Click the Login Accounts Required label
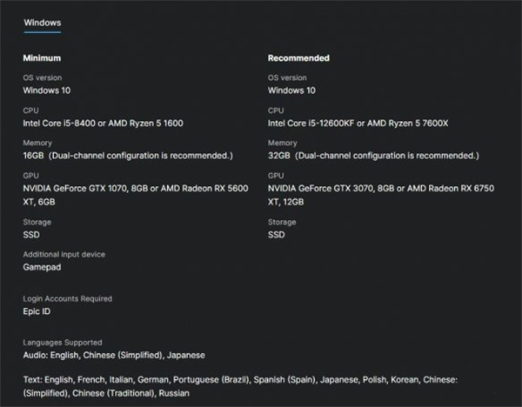Viewport: 522px width, 407px height. tap(67, 298)
